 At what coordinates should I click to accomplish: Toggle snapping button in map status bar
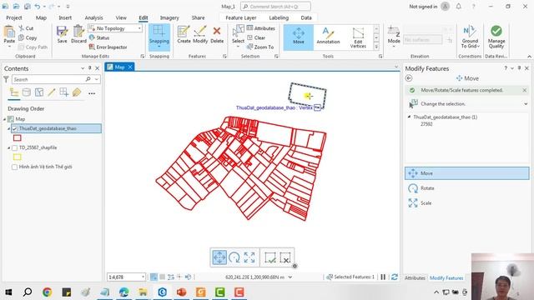tap(154, 277)
